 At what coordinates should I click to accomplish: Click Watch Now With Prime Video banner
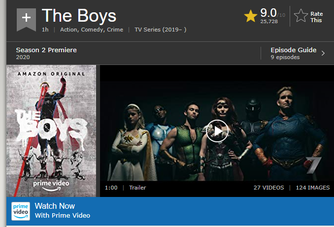click(170, 211)
